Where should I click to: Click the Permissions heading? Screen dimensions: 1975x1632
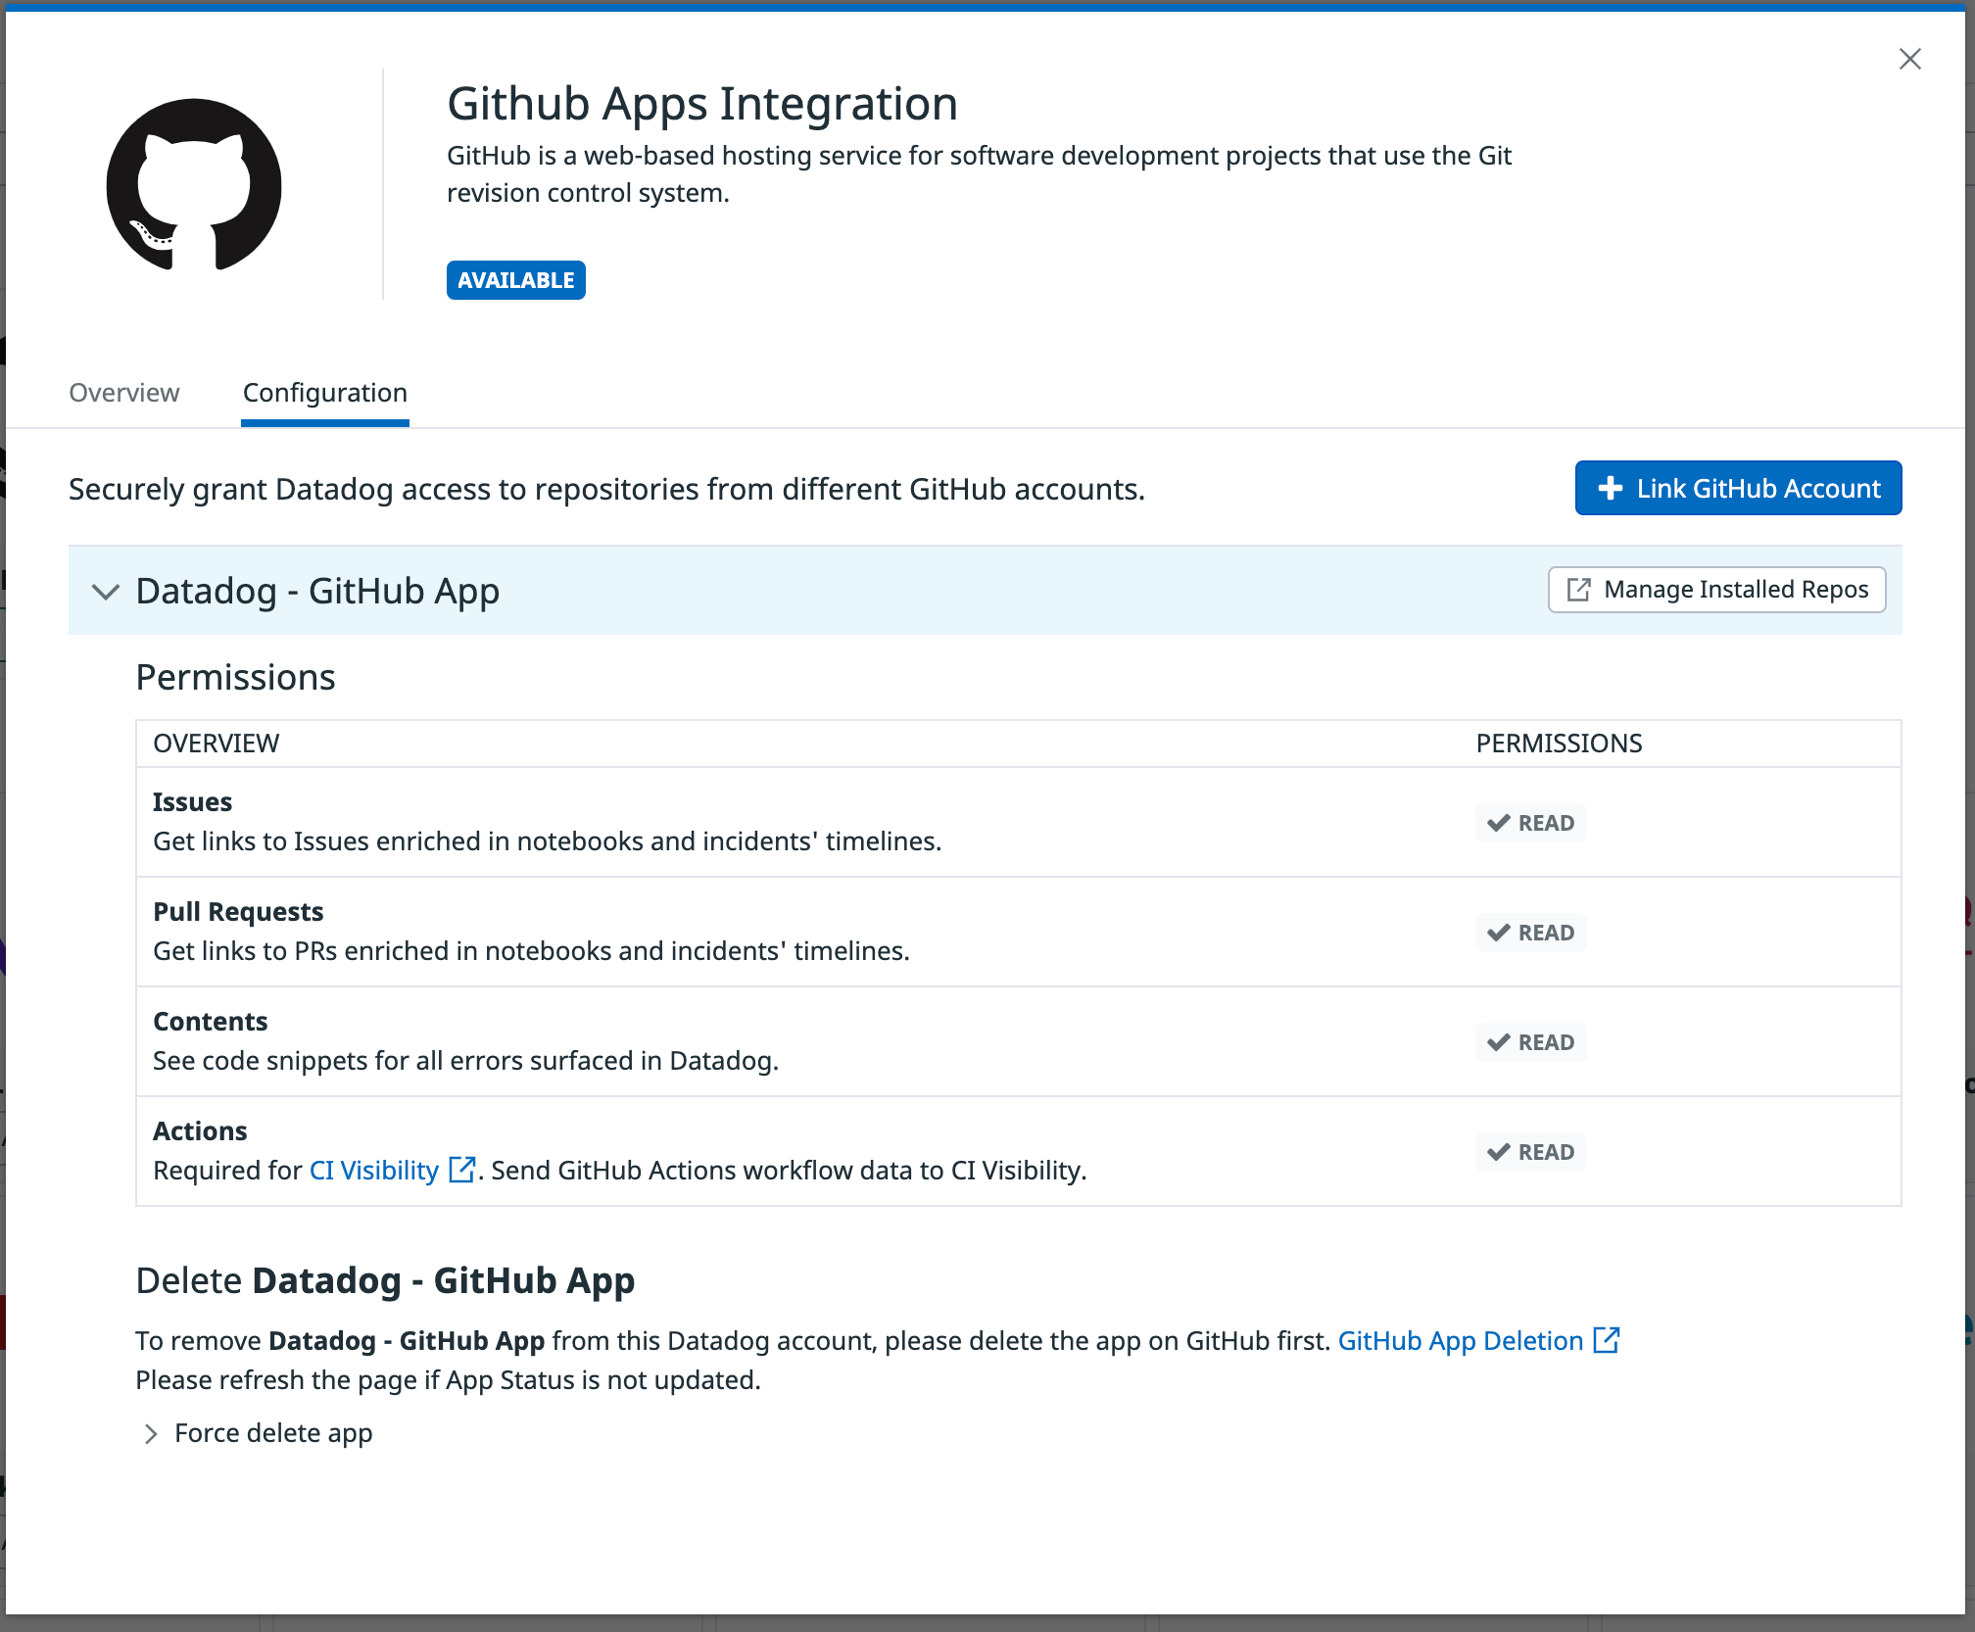235,677
